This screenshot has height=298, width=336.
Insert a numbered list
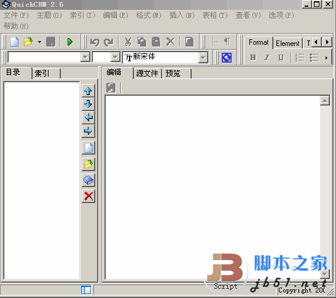coord(300,58)
